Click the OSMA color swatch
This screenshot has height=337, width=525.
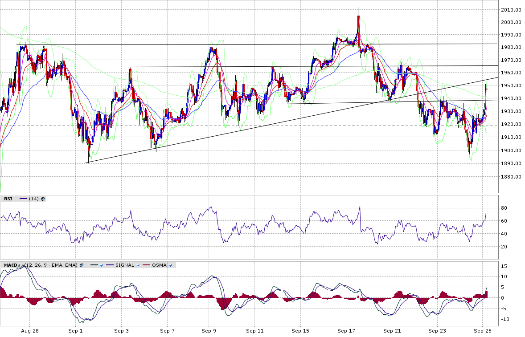coord(146,265)
